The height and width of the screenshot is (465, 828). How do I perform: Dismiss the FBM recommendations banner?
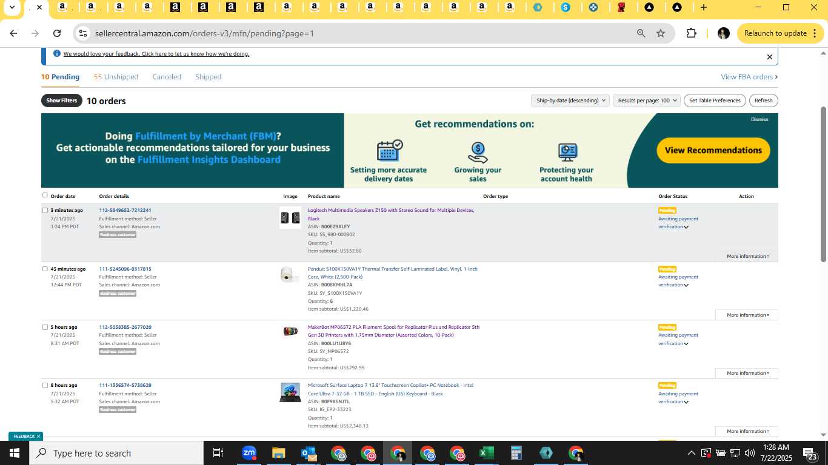[760, 119]
